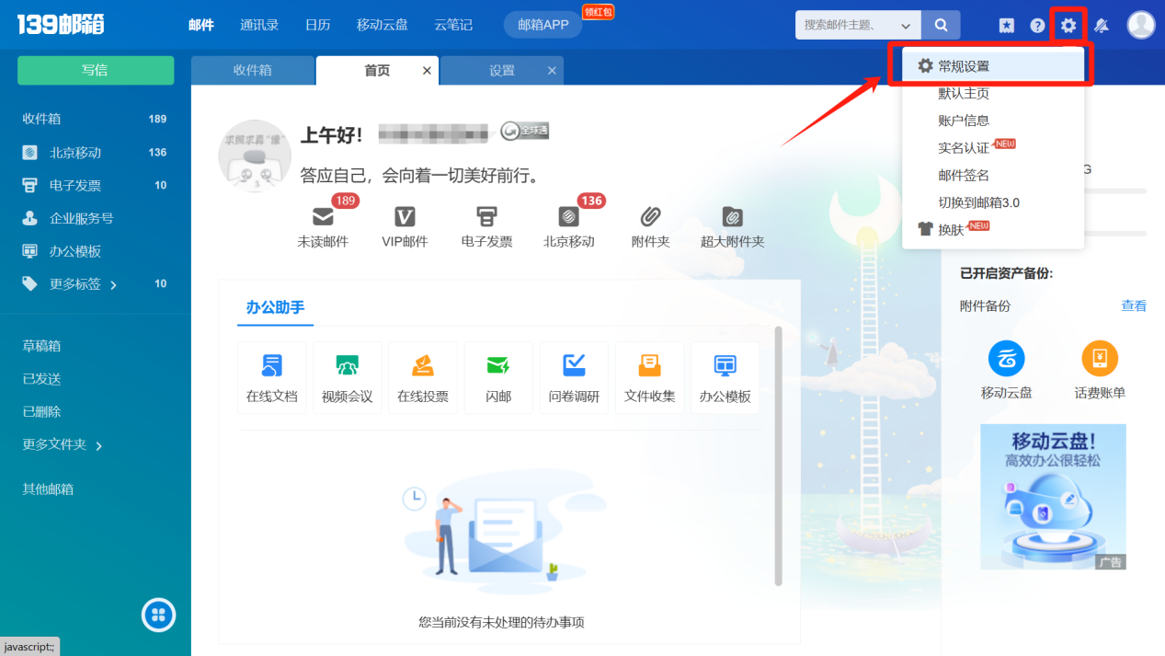The height and width of the screenshot is (656, 1165).
Task: Open the 附件夹 paperclip icon
Action: coord(650,217)
